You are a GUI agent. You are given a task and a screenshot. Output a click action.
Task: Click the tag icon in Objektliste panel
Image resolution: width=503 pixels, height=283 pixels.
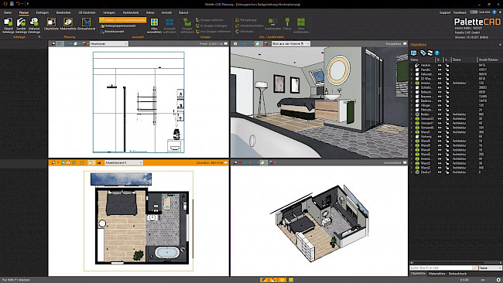pos(423,53)
